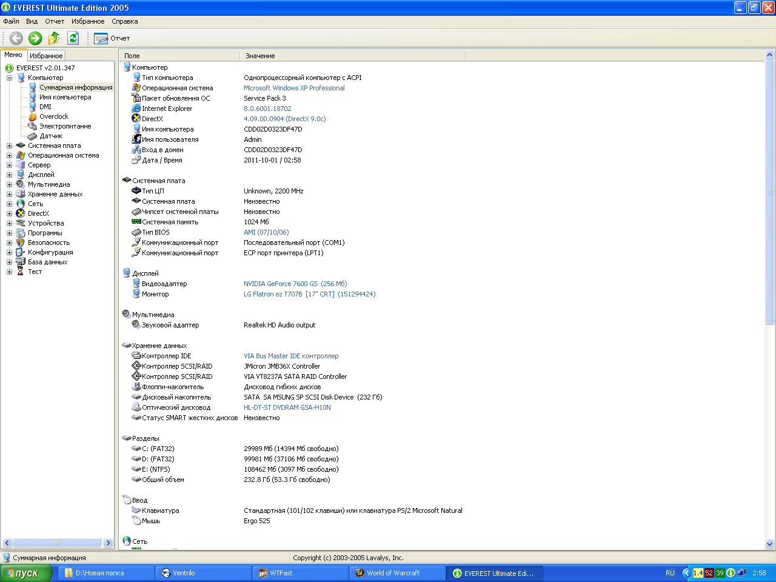
Task: Open the Избранное menu in the menu bar
Action: click(x=88, y=21)
